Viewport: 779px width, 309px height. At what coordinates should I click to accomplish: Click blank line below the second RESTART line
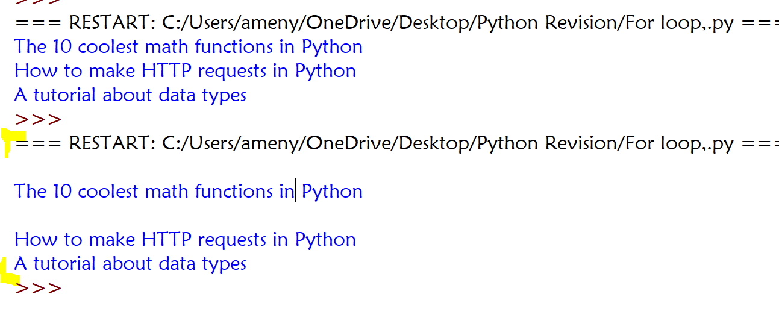point(389,167)
